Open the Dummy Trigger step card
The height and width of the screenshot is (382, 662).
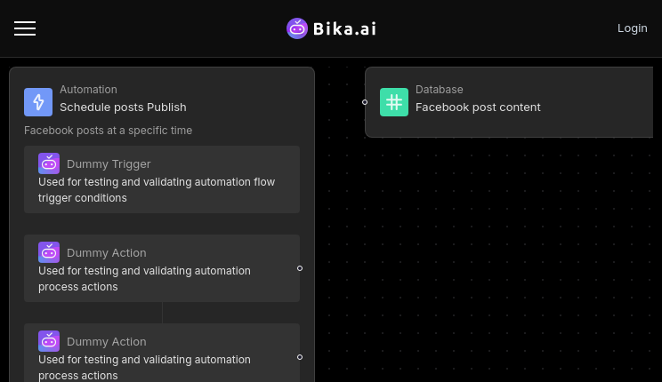coord(162,179)
